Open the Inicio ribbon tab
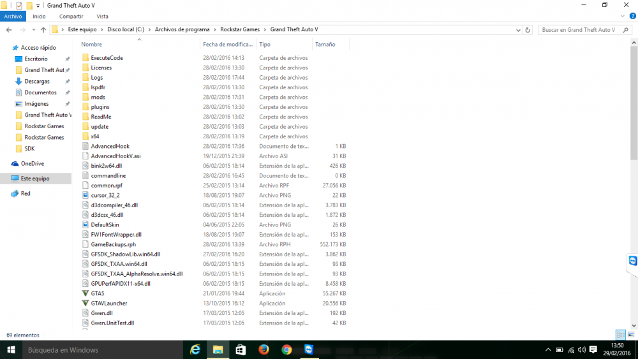Viewport: 638px width, 359px height. pos(39,17)
